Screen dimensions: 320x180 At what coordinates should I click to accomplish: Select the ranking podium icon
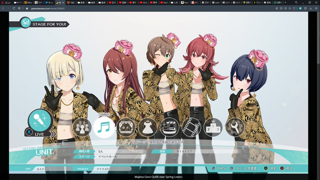(213, 127)
